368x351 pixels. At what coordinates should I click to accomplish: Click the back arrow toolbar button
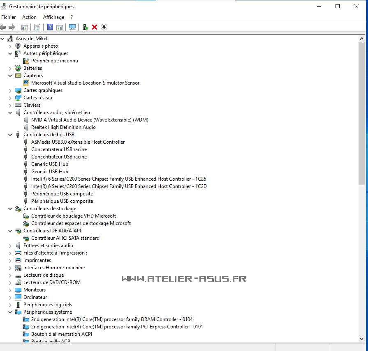tap(3, 27)
